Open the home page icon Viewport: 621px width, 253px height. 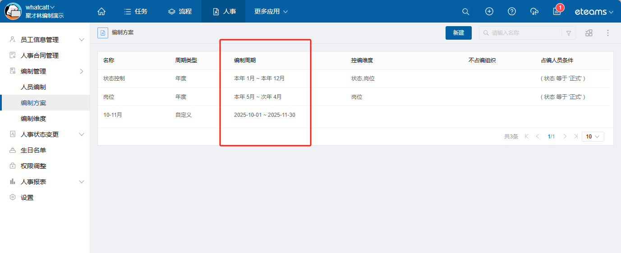pos(101,11)
